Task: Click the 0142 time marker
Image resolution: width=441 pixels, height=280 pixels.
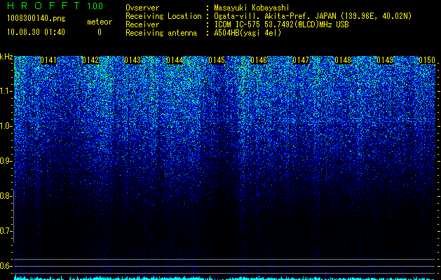Action: click(90, 60)
